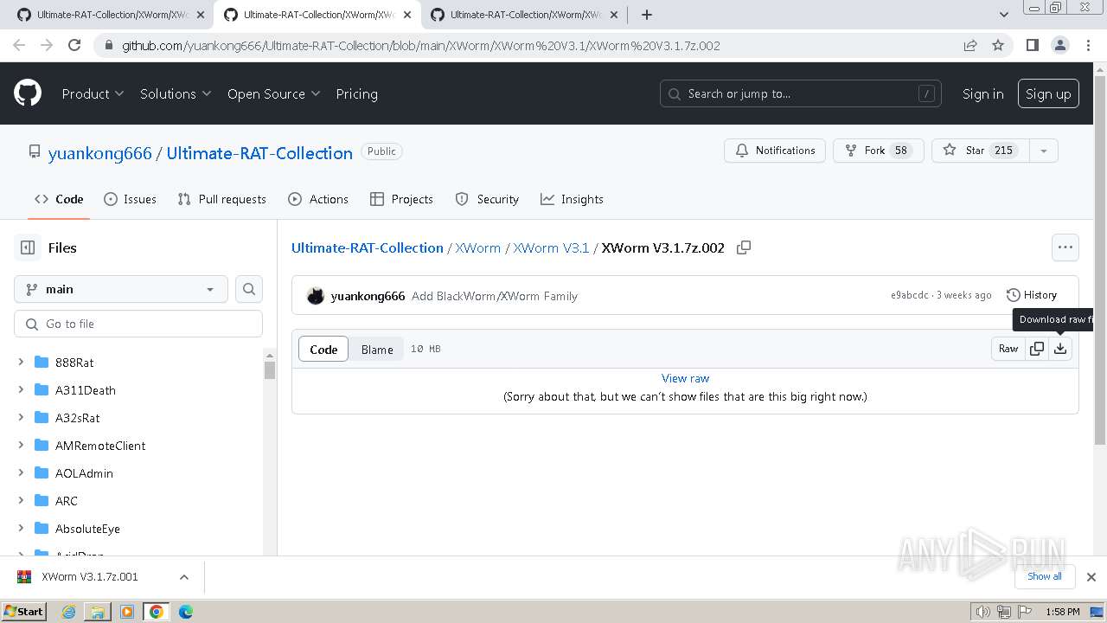
Task: Open Chrome three-dot menu
Action: (x=1088, y=45)
